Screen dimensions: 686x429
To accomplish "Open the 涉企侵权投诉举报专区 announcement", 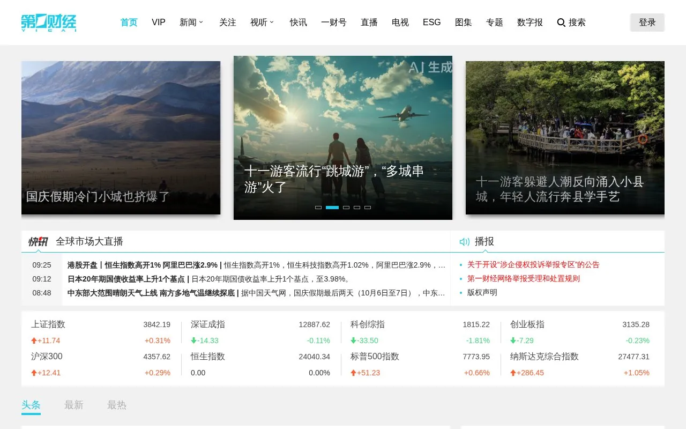I will click(533, 264).
